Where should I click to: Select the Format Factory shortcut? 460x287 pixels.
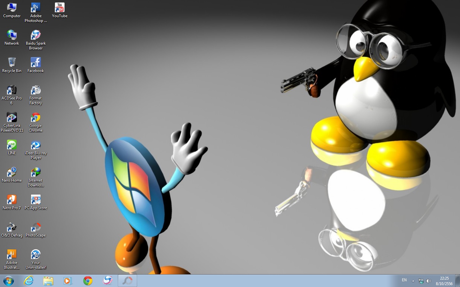tap(36, 95)
